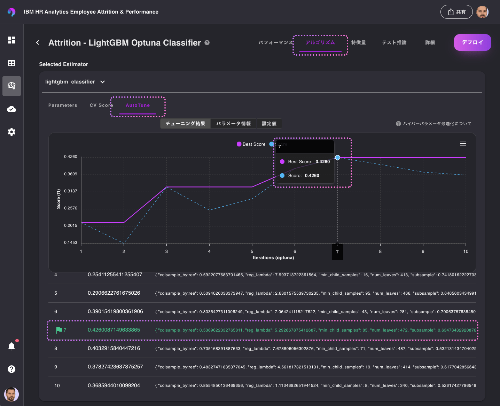Open the chart hamburger menu
Image resolution: width=500 pixels, height=406 pixels.
click(x=463, y=144)
